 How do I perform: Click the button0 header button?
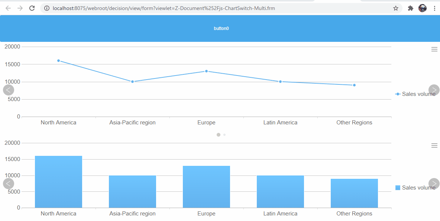tap(221, 28)
